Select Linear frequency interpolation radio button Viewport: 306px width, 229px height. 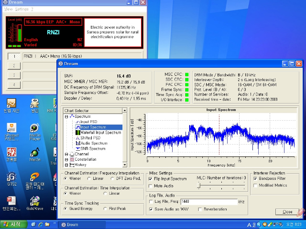(89, 178)
